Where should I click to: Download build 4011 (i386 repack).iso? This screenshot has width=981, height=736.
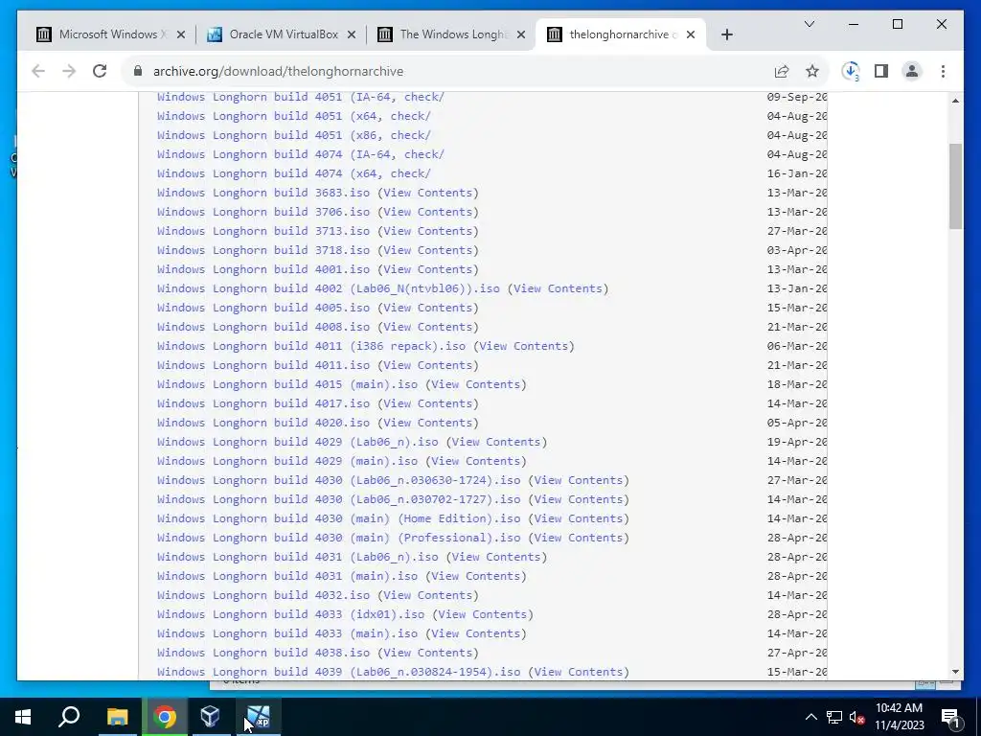tap(311, 346)
